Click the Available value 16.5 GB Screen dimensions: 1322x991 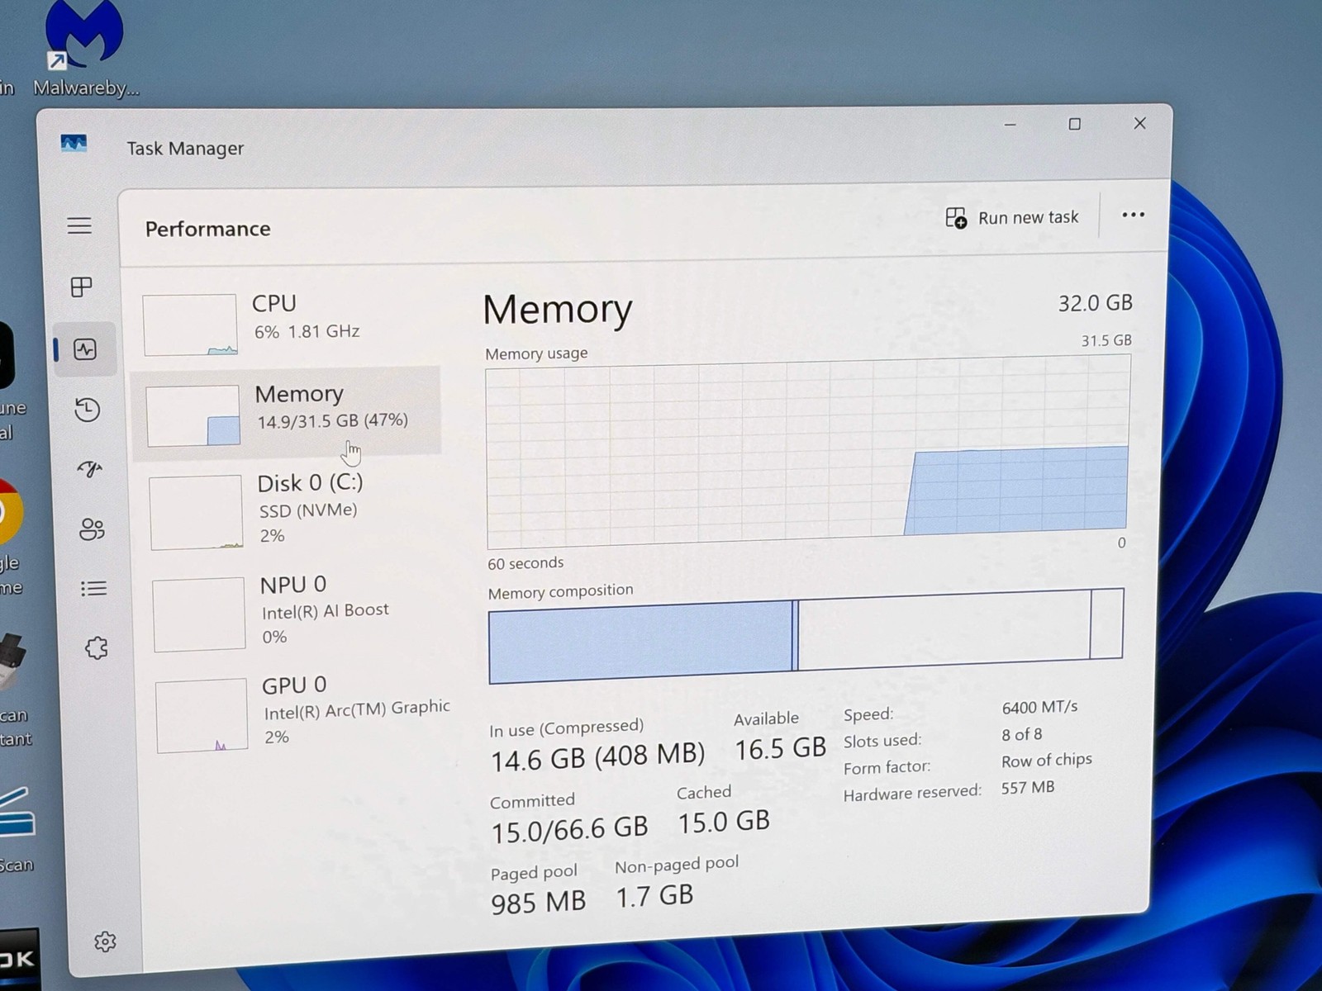780,748
